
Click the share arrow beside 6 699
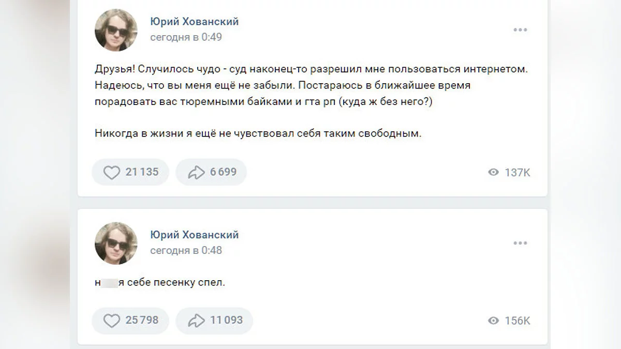(x=196, y=172)
